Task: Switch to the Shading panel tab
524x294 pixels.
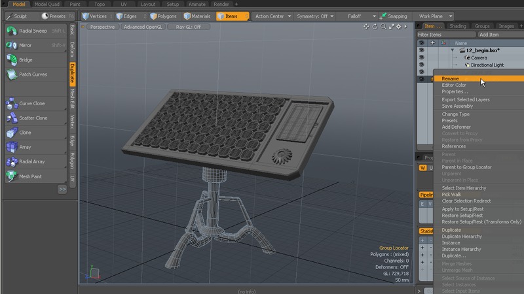Action: coord(457,26)
